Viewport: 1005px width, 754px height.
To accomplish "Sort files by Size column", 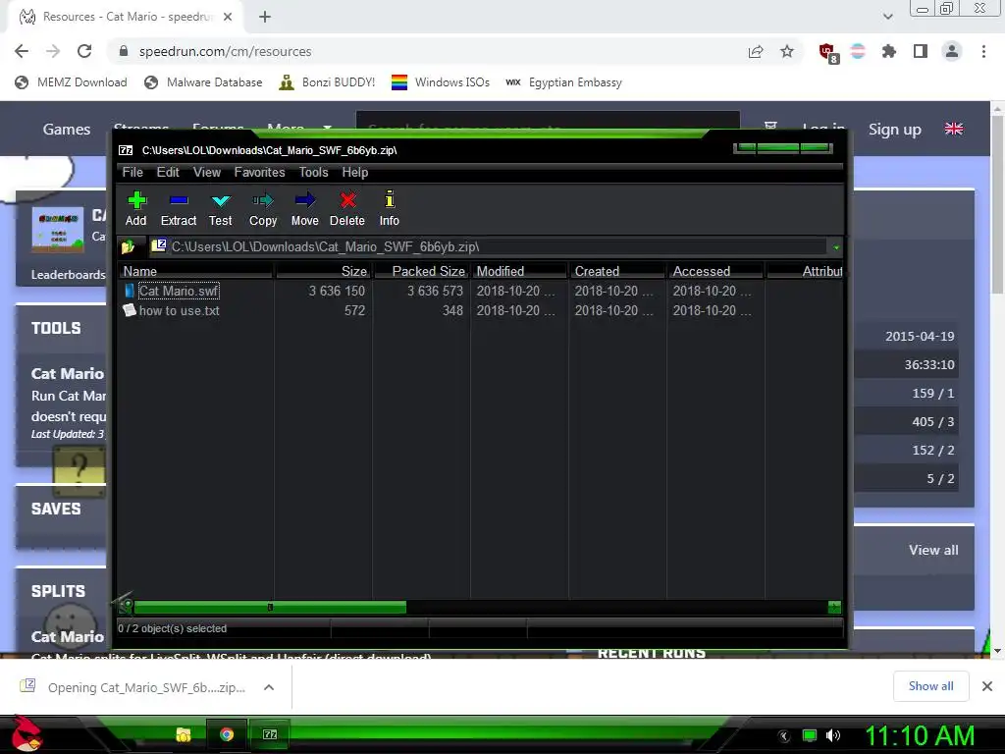I will pos(324,271).
